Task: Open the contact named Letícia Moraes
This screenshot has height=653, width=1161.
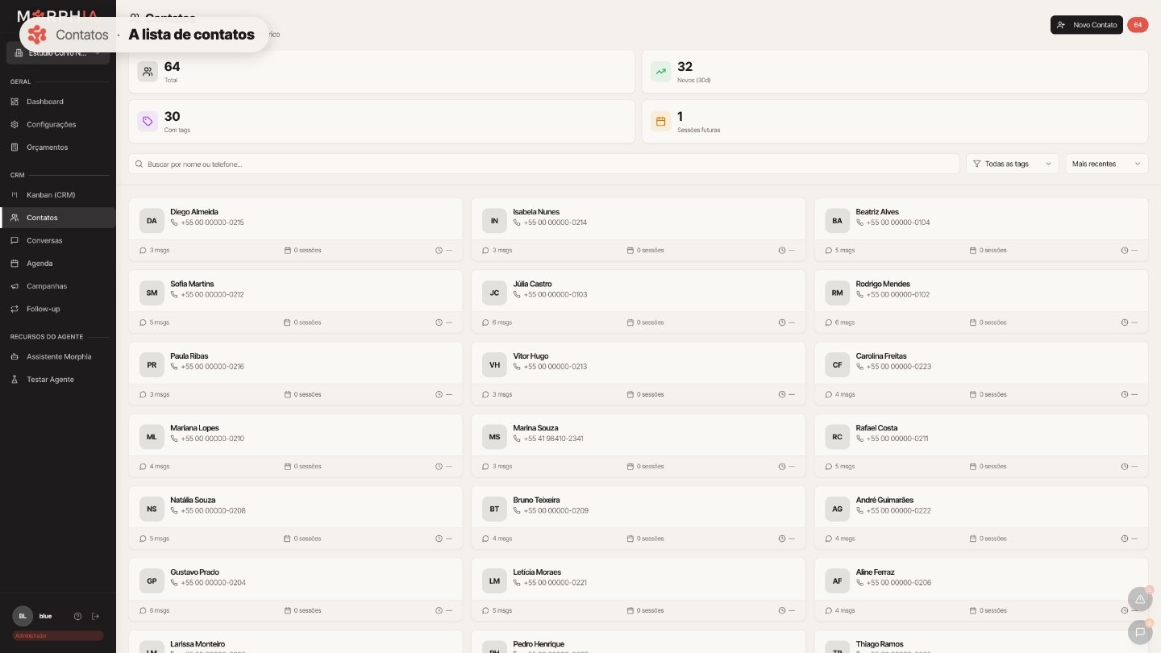Action: pos(537,572)
